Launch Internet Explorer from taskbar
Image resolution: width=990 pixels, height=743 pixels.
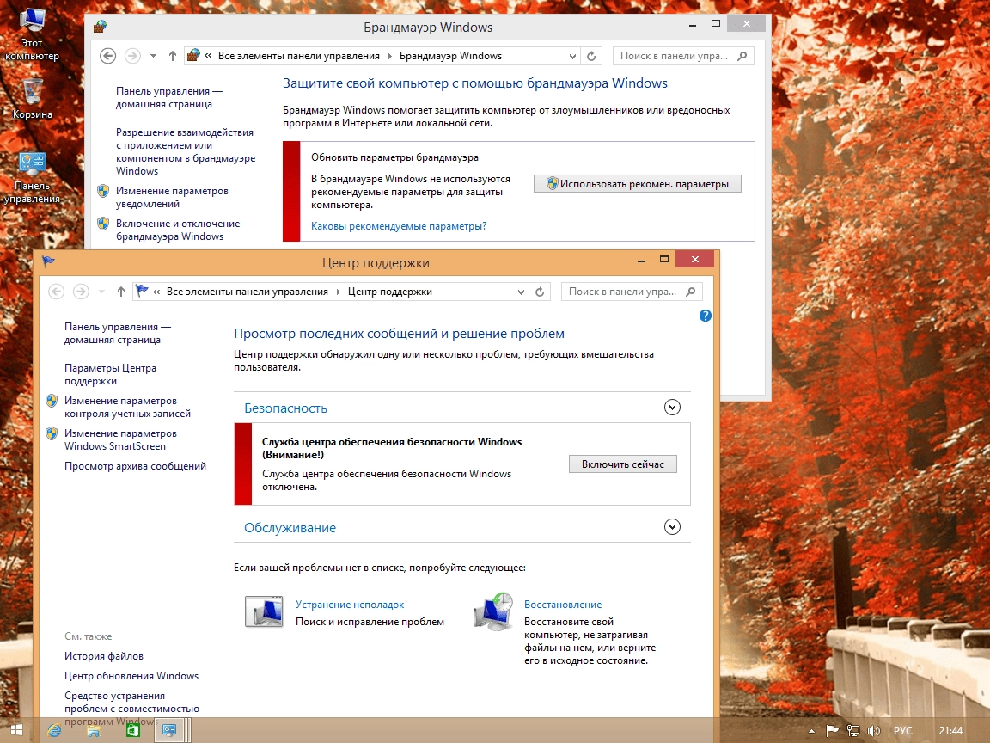click(55, 730)
